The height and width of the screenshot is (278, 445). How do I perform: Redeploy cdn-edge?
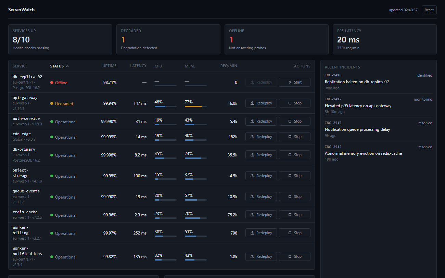click(x=261, y=137)
